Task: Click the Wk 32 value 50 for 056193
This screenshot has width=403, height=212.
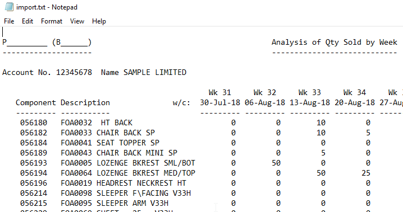Action: coord(276,163)
